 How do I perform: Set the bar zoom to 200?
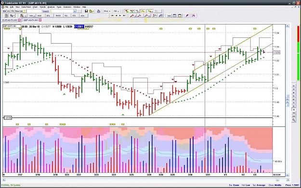[293, 116]
